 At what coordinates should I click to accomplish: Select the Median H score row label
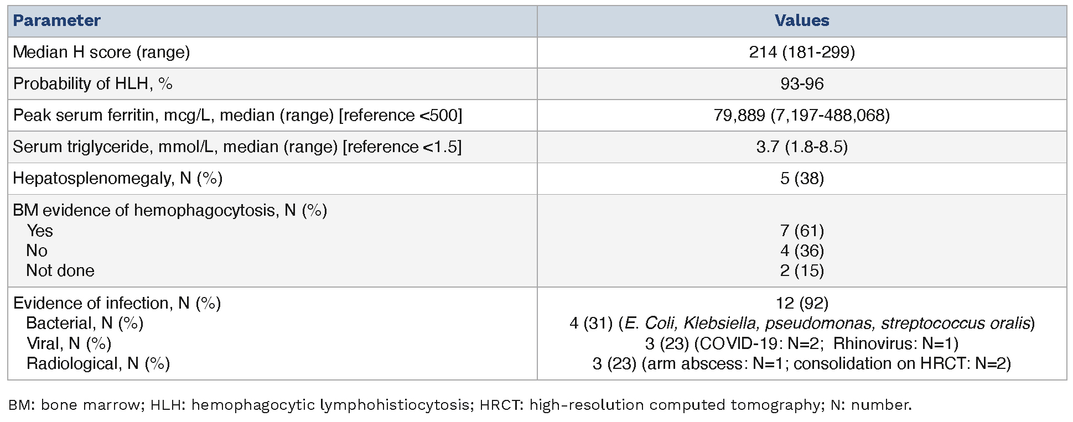(x=101, y=53)
